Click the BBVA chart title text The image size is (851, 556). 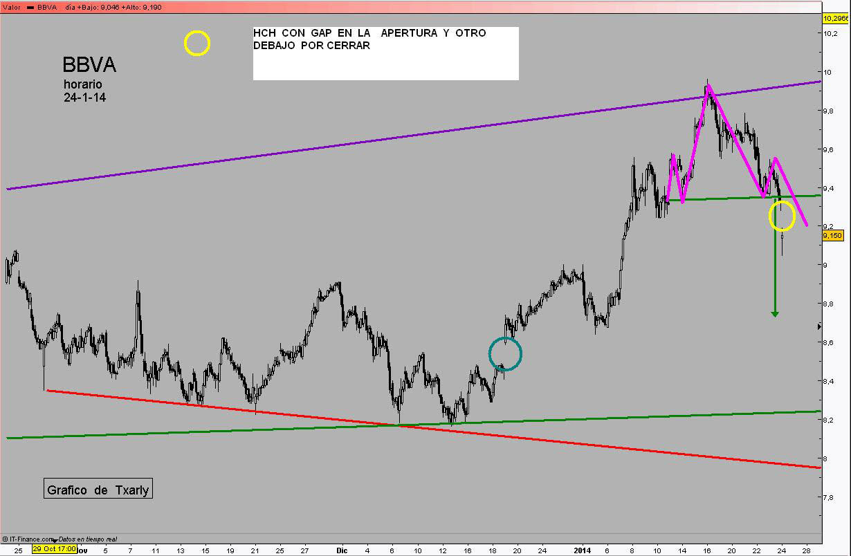(89, 65)
